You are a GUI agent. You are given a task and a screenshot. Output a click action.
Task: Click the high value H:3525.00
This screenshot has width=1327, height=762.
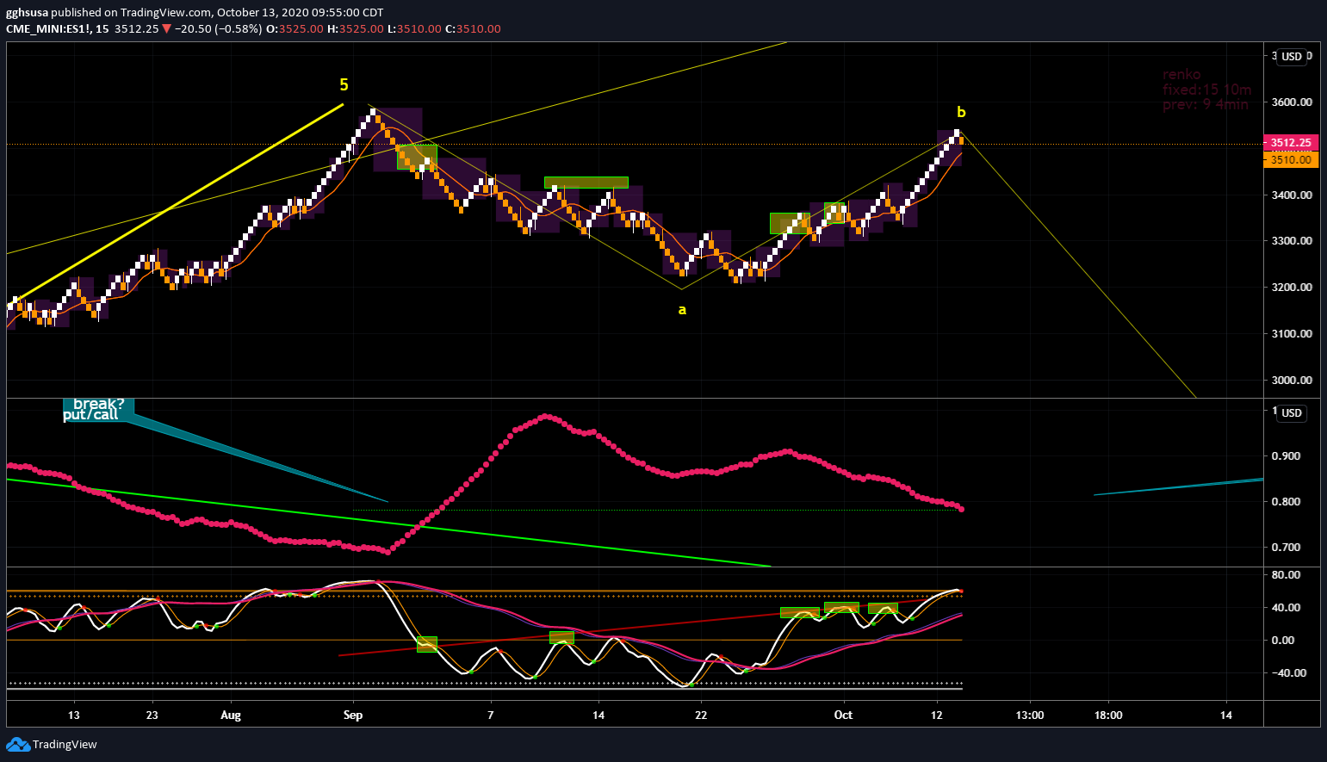[x=356, y=28]
